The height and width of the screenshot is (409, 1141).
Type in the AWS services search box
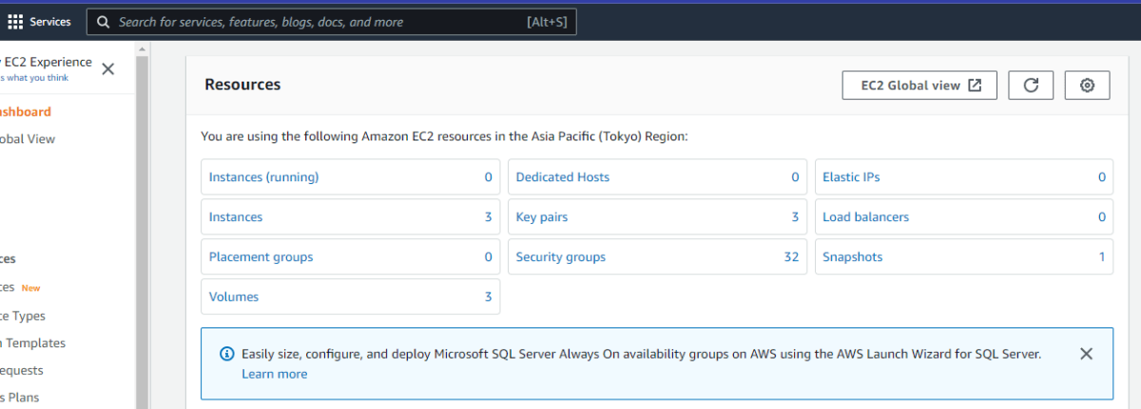[x=314, y=22]
